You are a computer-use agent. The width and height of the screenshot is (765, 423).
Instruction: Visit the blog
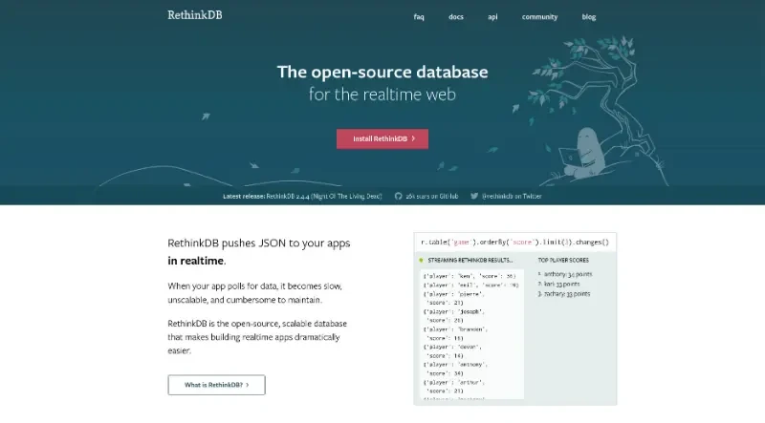(x=589, y=17)
